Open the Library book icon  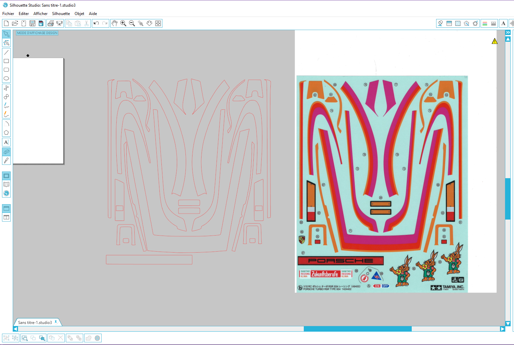click(6, 185)
